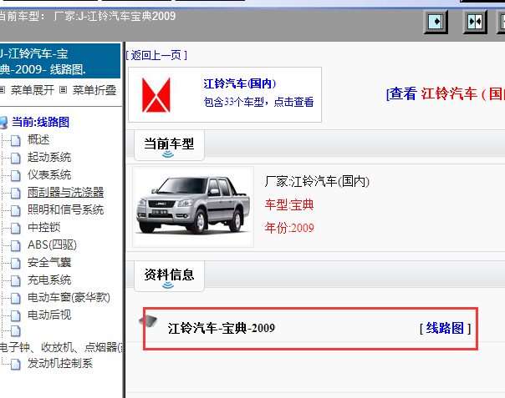Click the page icon above 电子钟、收放机
This screenshot has height=398, width=505.
(x=15, y=330)
